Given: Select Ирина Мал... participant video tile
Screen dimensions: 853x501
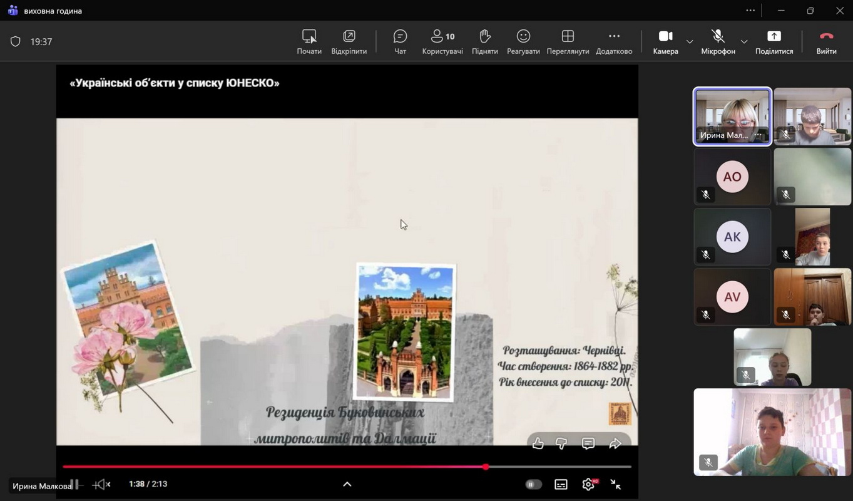Looking at the screenshot, I should click(732, 116).
